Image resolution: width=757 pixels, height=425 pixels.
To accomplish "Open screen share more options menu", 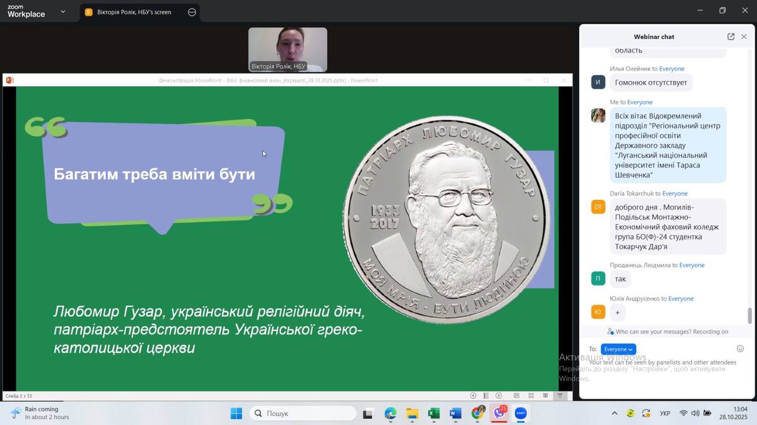I will [x=192, y=12].
